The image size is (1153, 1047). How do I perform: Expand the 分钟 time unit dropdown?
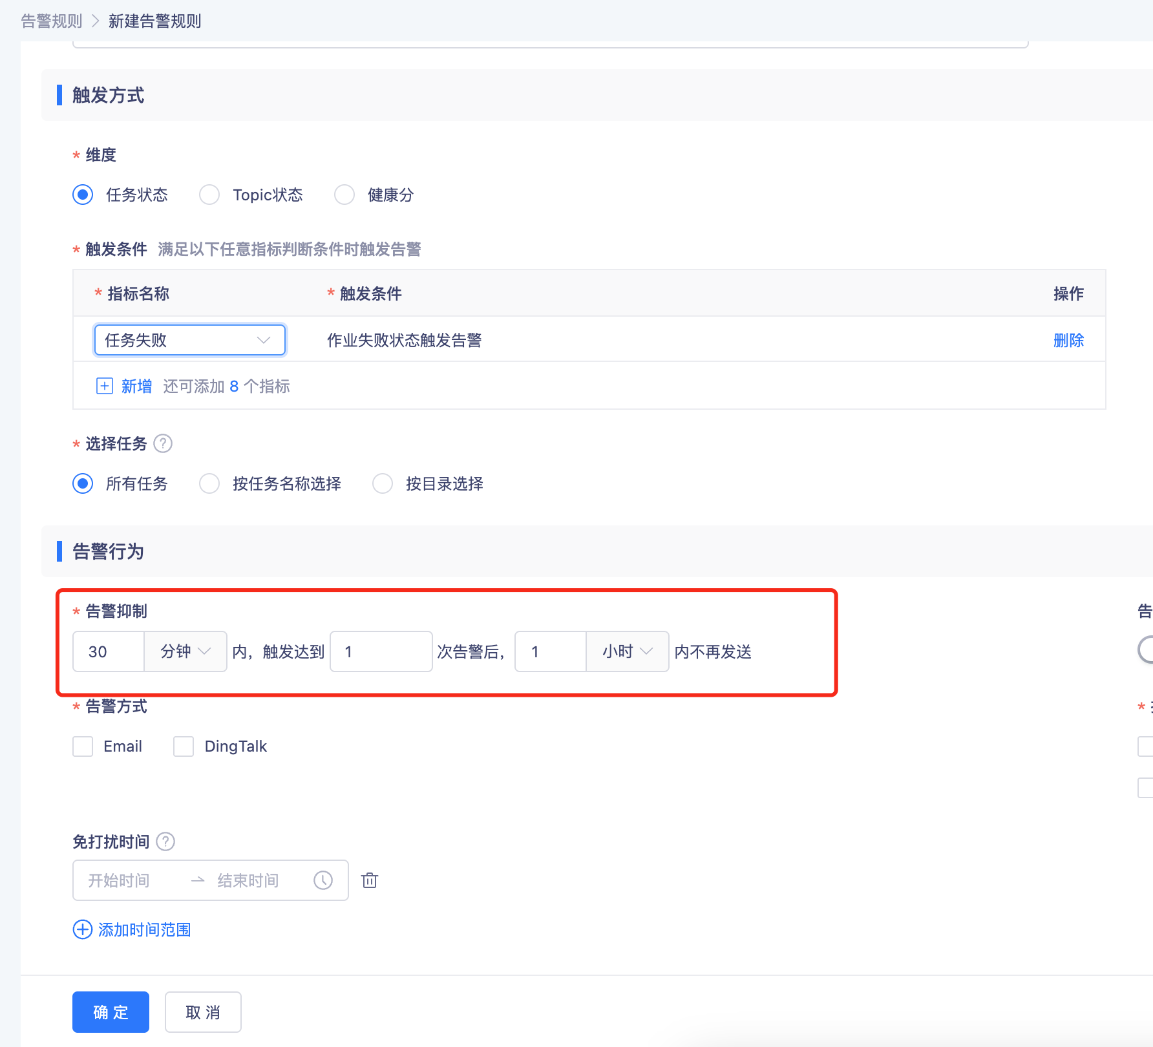tap(185, 651)
